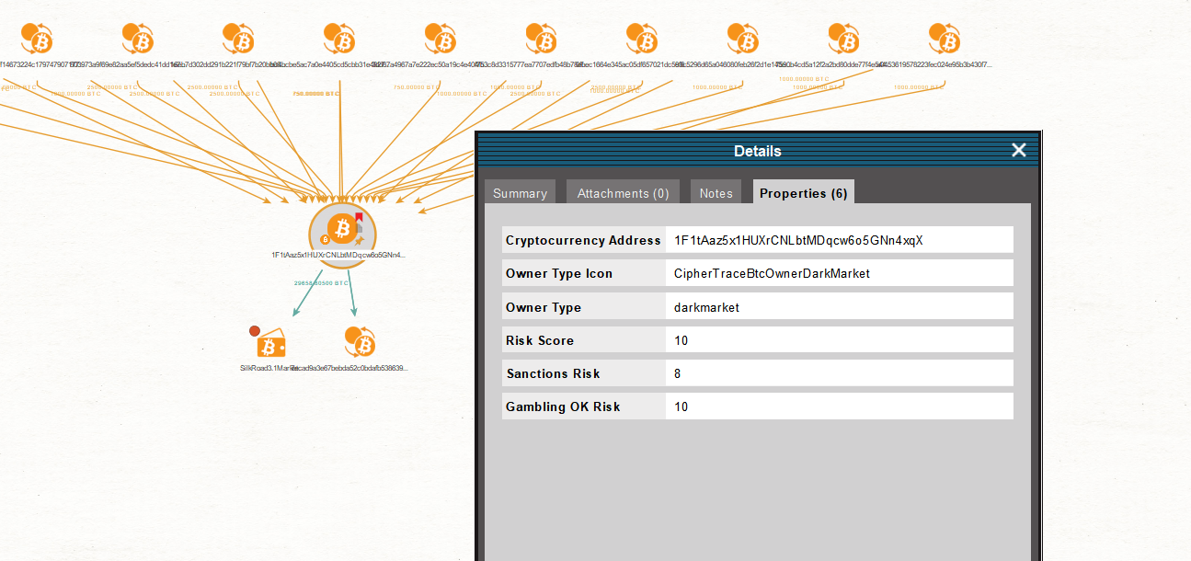The image size is (1191, 561).
Task: Click the Risk Score value field
Action: tap(840, 340)
